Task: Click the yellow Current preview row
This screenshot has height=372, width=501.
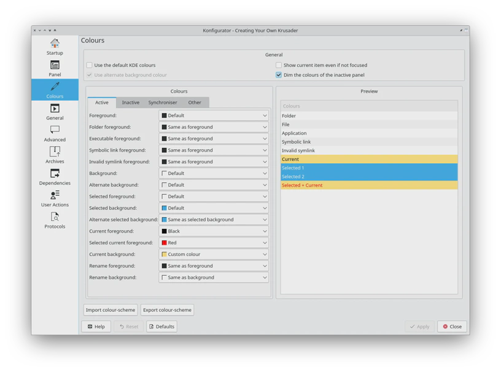Action: pyautogui.click(x=369, y=159)
